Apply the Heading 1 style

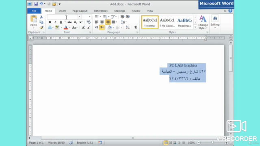point(184,22)
